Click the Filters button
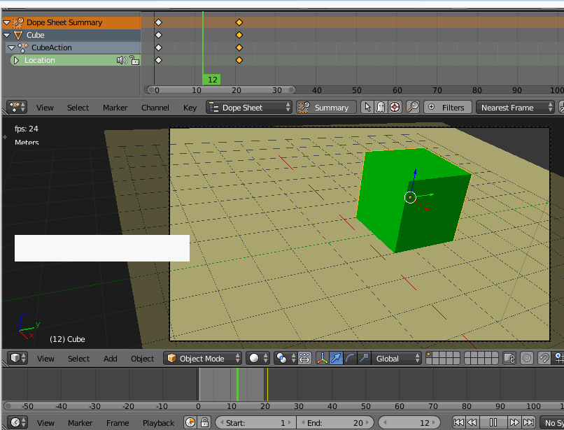The width and height of the screenshot is (564, 430). point(447,107)
